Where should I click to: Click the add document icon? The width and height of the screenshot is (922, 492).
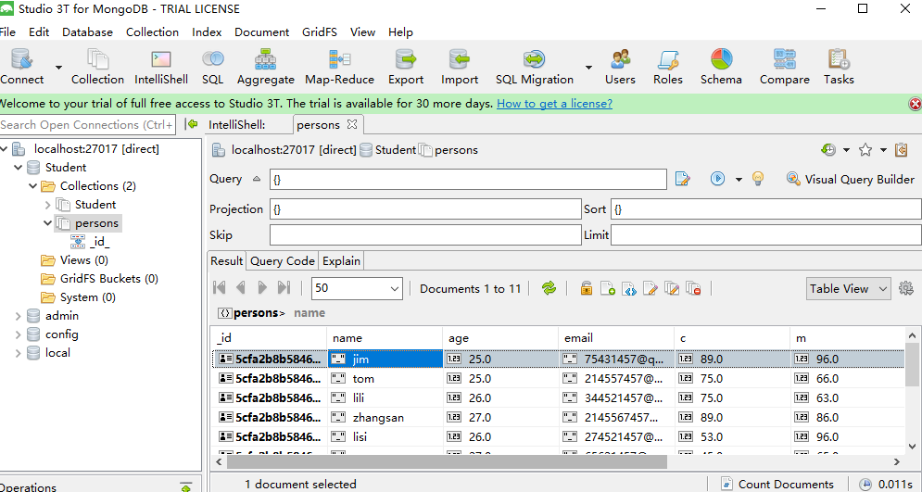(x=608, y=288)
